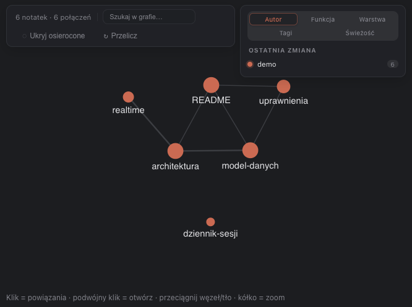Click the edge between architektura and model-danych
The image size is (412, 307).
point(213,151)
